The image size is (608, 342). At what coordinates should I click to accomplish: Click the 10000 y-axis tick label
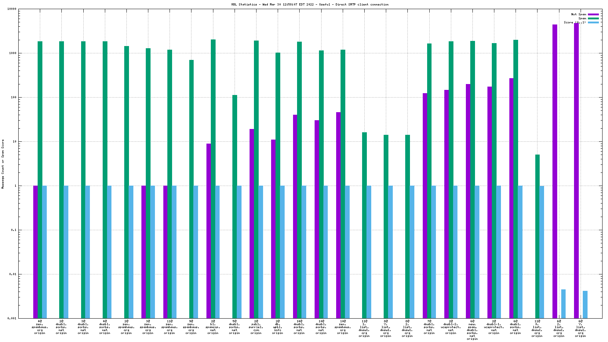point(12,9)
